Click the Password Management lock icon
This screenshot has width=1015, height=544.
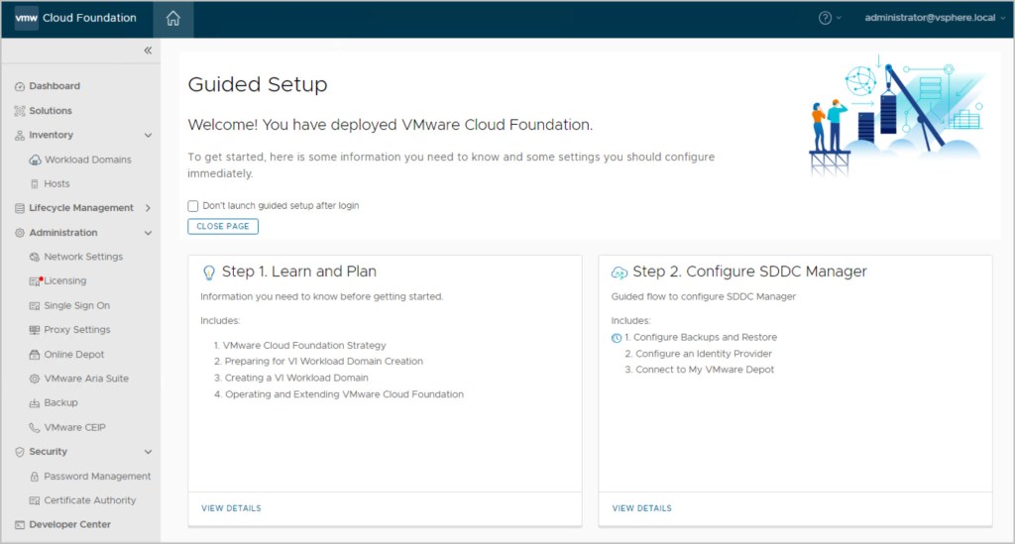(x=35, y=477)
